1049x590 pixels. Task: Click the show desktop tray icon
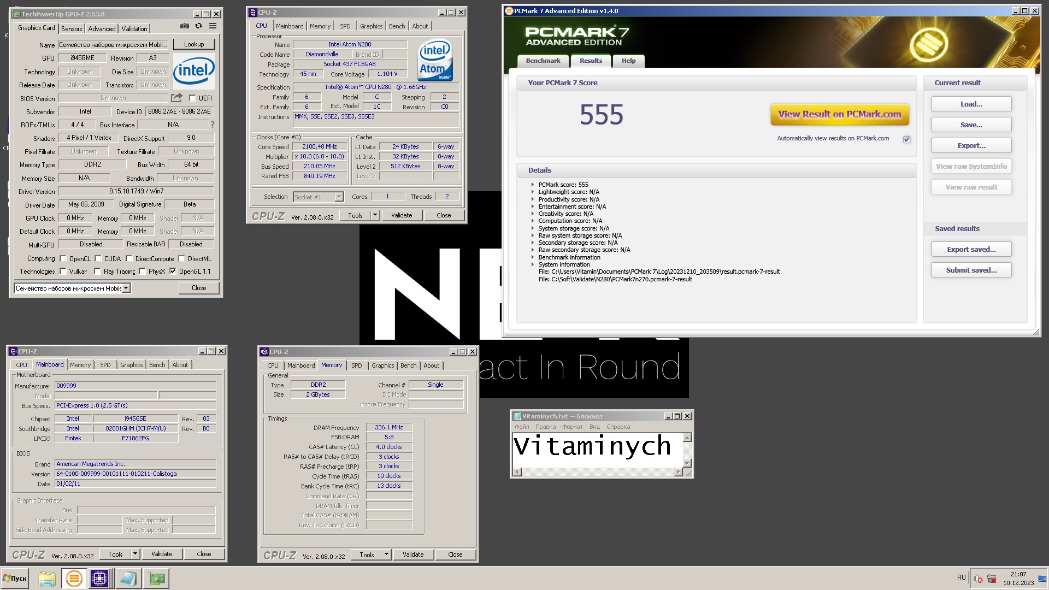[x=1042, y=579]
